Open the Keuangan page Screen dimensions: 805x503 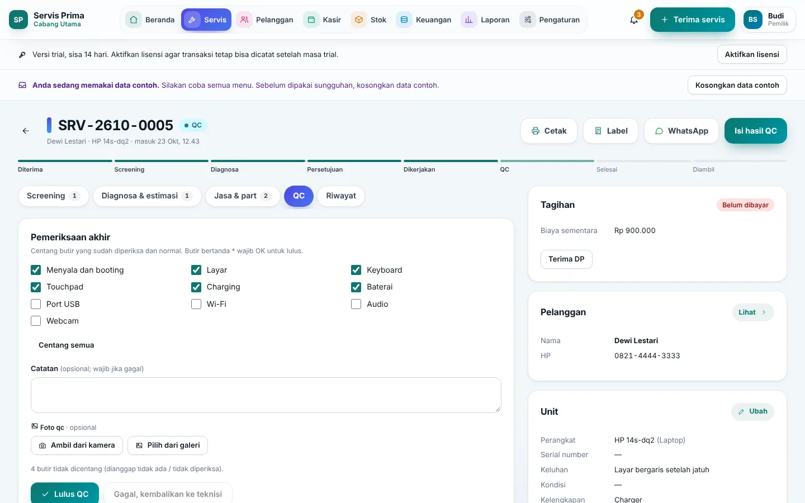(424, 20)
